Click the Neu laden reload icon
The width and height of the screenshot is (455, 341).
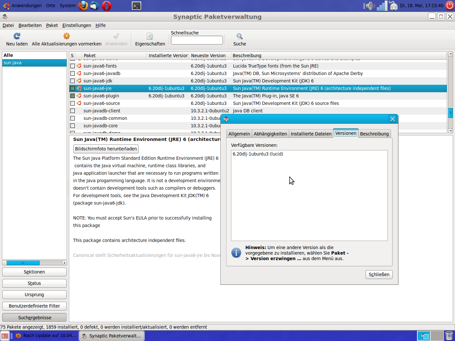click(17, 36)
